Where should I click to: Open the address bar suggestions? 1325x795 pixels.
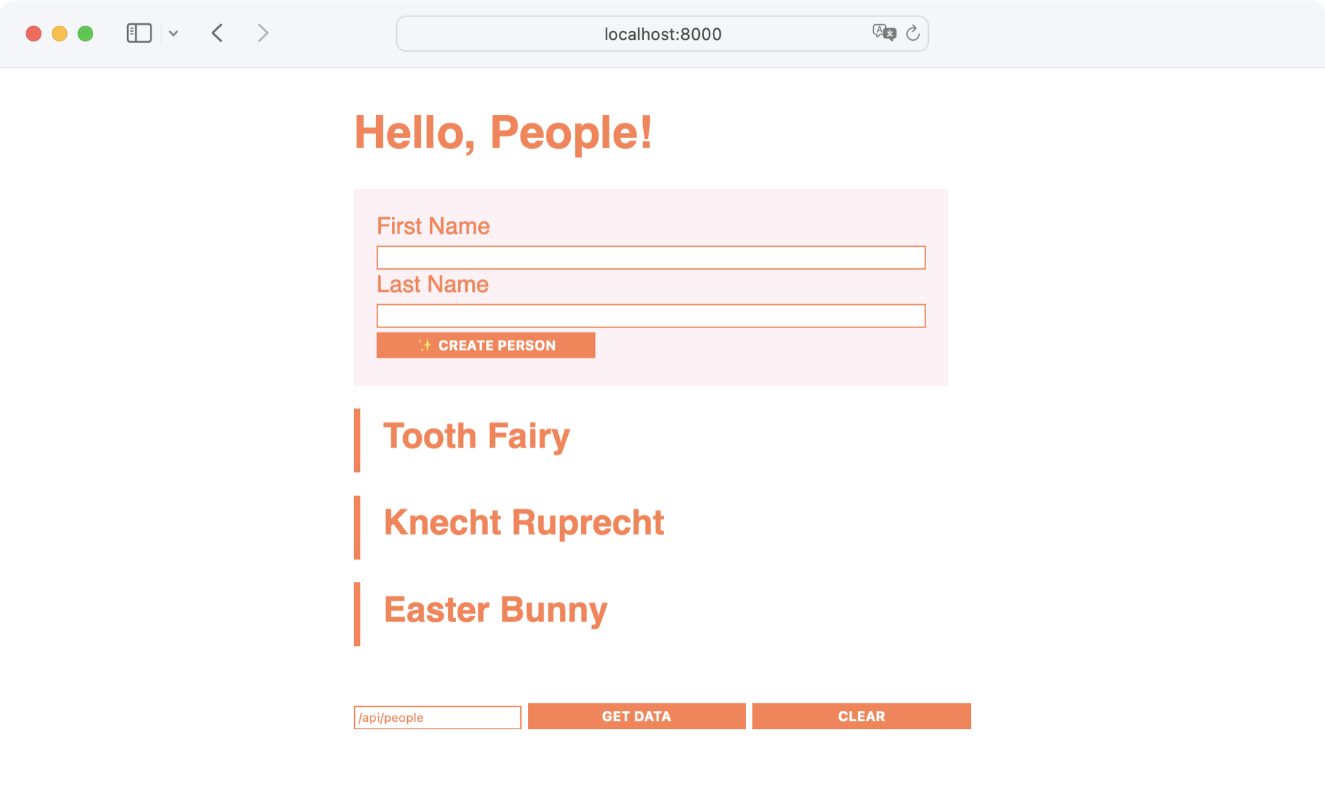pyautogui.click(x=661, y=34)
